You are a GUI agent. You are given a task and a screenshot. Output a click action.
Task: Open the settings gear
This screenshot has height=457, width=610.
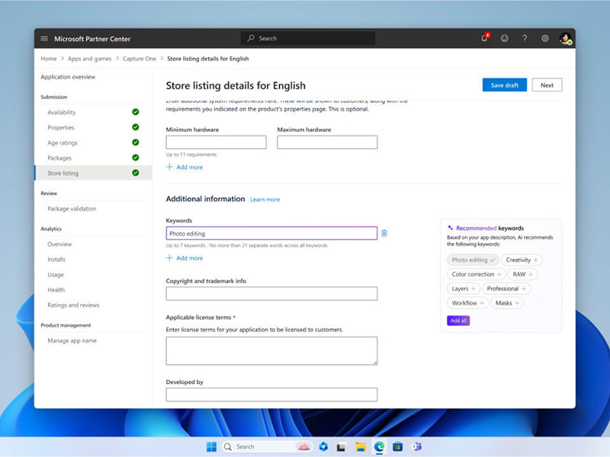point(545,38)
